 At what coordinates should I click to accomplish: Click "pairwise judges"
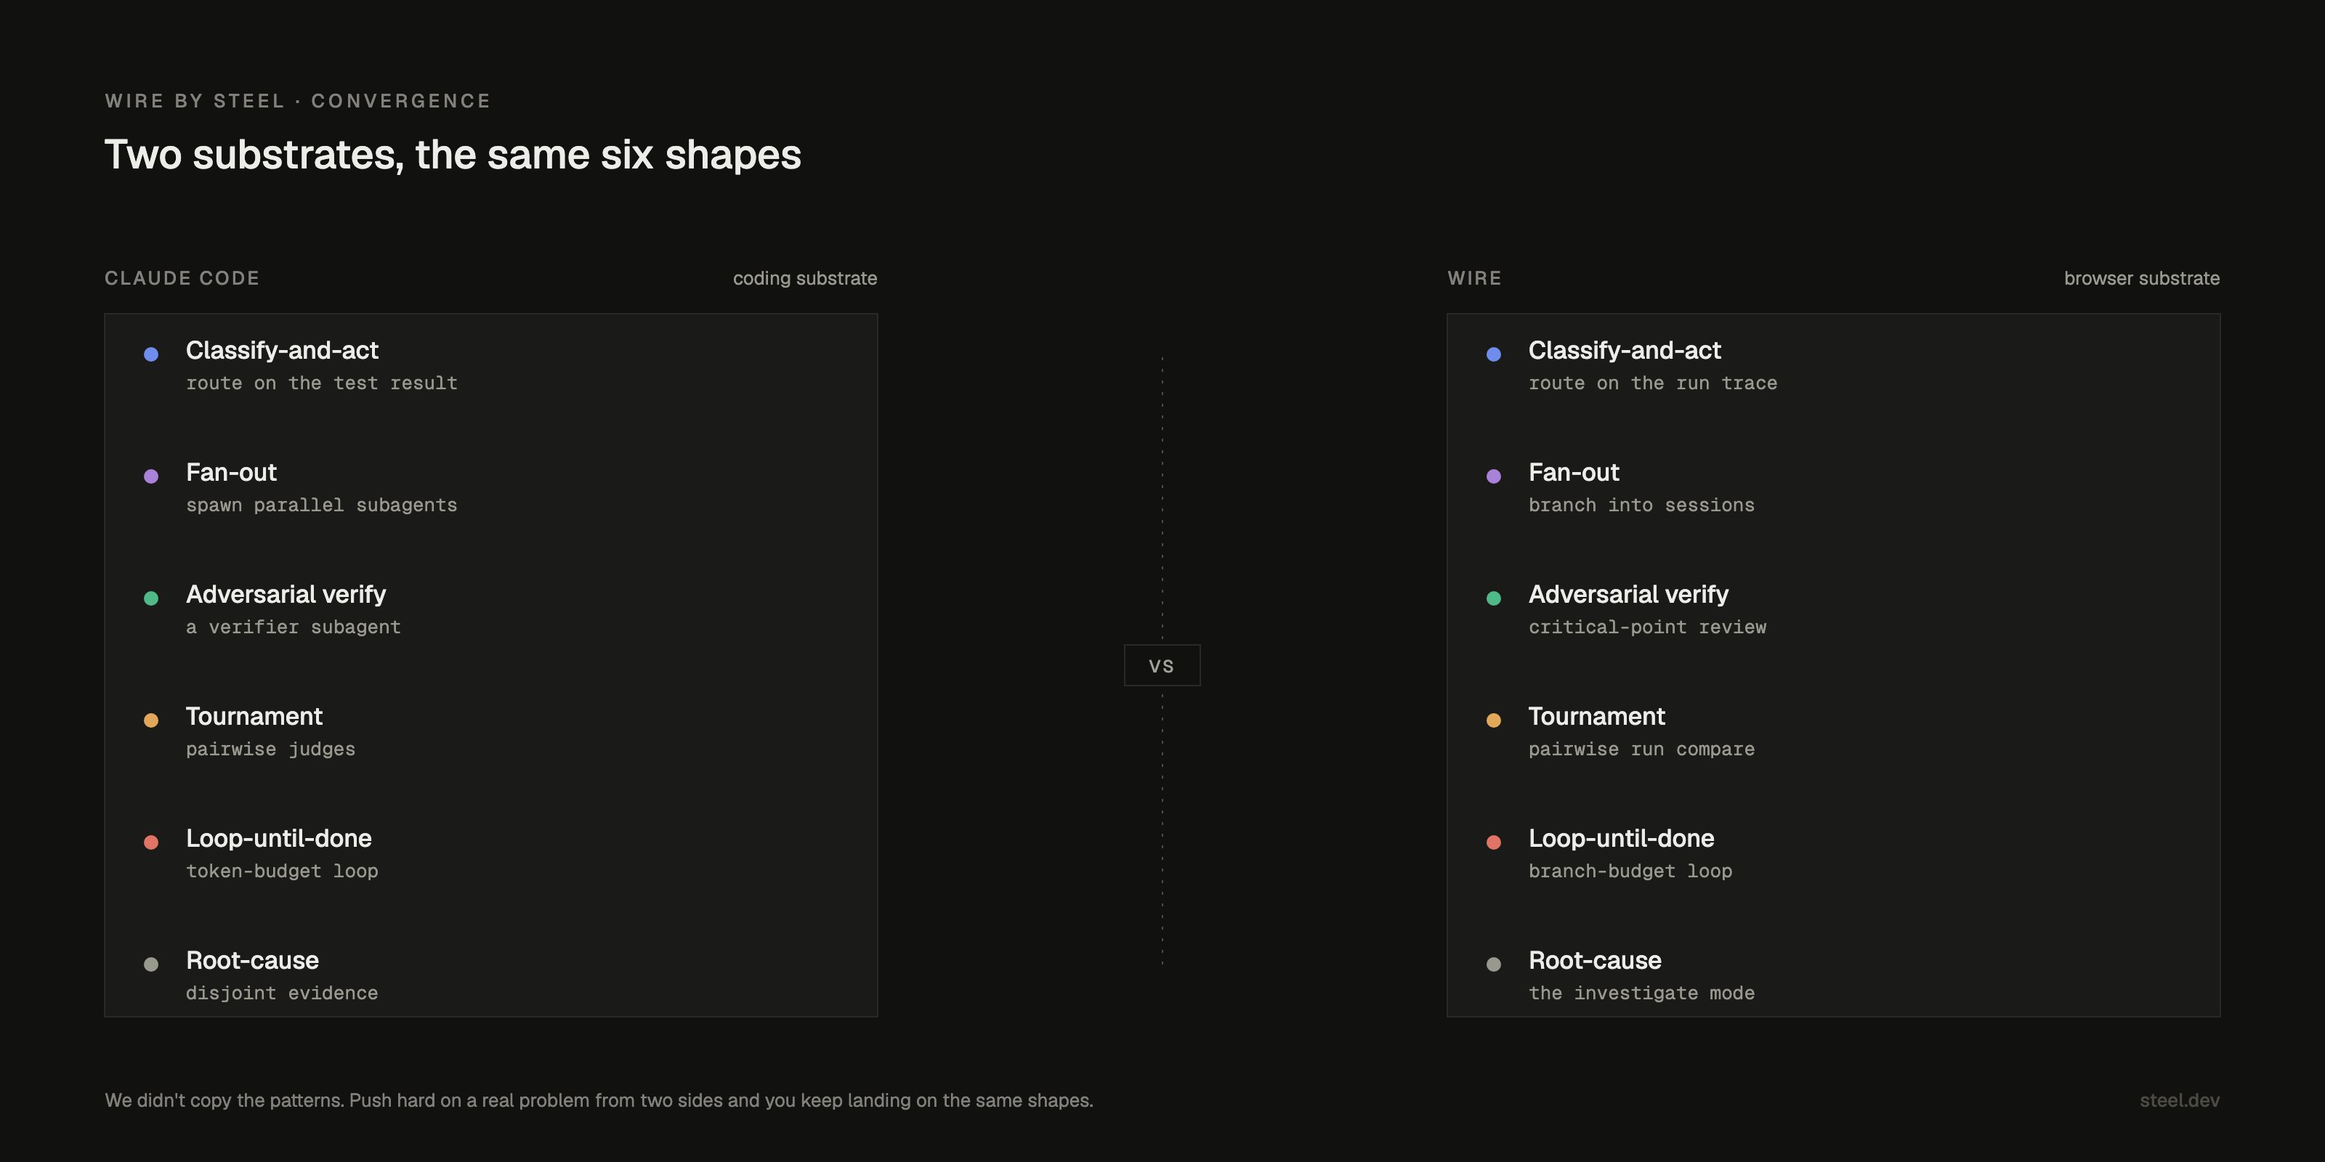271,749
